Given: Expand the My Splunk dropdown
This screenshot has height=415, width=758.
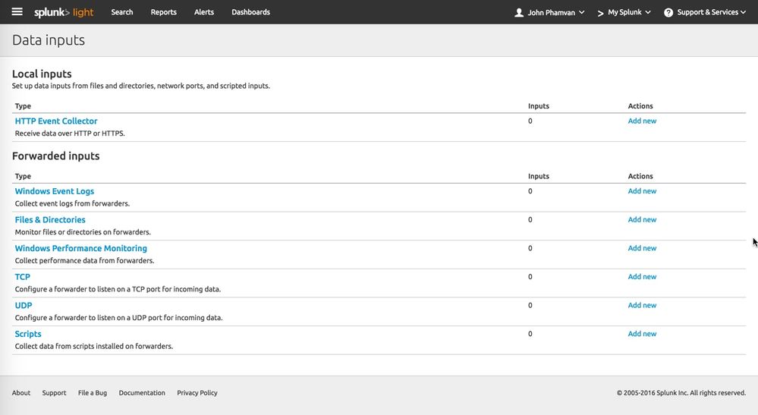Looking at the screenshot, I should coord(624,13).
